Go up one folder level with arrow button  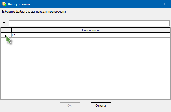tap(4, 23)
